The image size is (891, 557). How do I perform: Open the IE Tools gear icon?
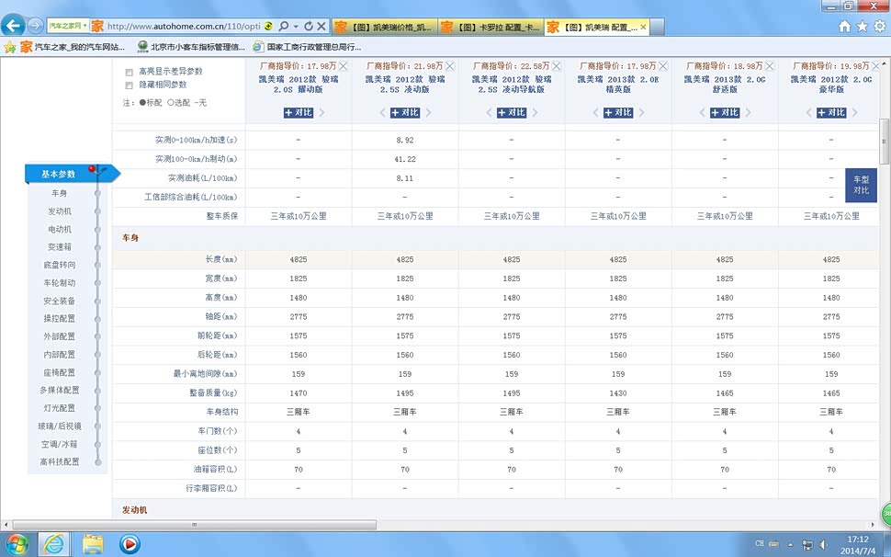point(880,26)
